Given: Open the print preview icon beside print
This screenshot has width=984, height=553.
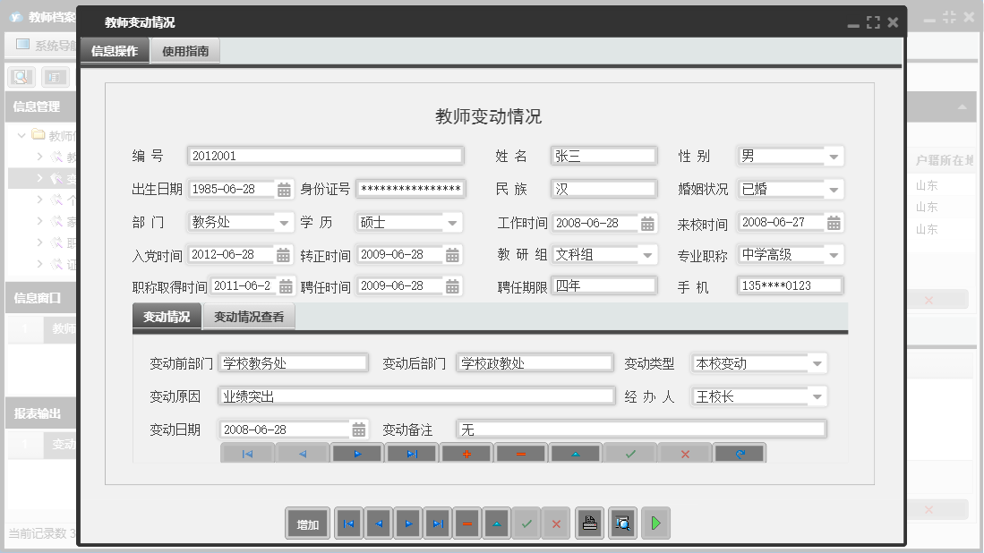Looking at the screenshot, I should [x=622, y=523].
